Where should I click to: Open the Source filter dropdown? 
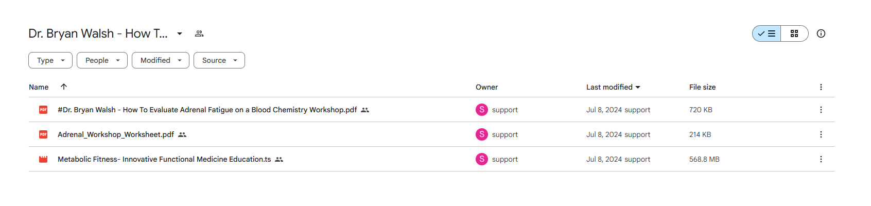(x=219, y=60)
